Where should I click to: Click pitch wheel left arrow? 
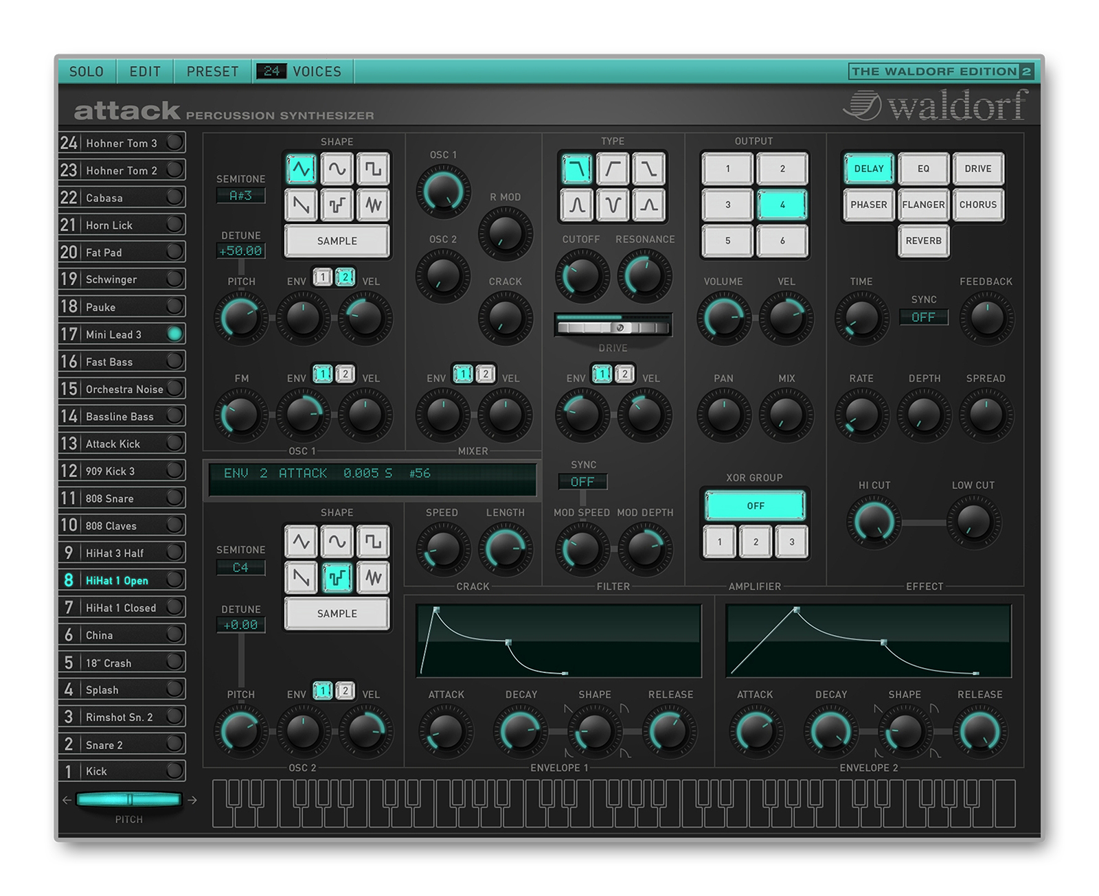67,800
